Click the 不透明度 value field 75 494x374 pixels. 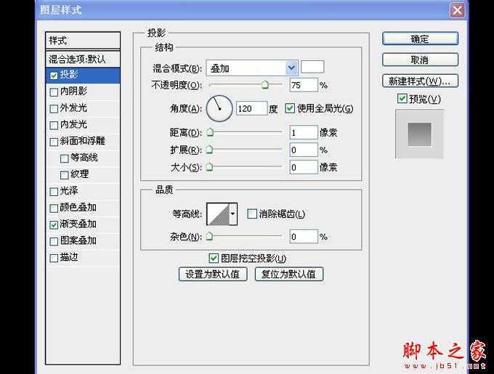[304, 85]
